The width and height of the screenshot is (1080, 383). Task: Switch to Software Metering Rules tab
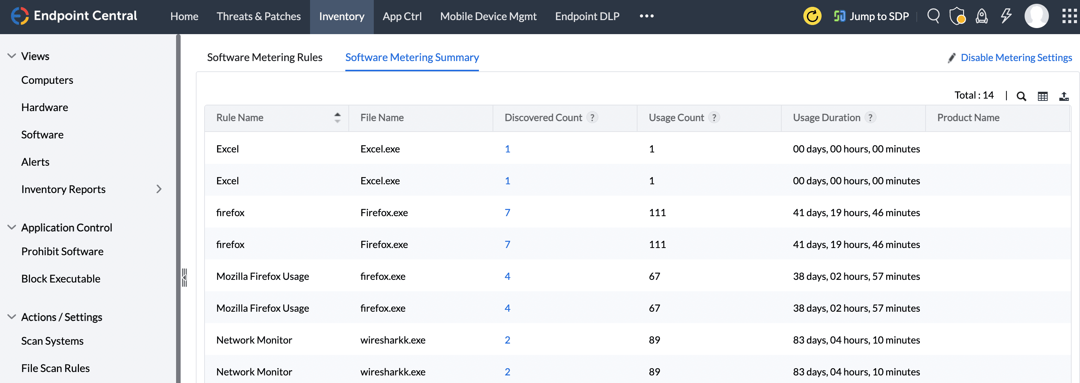(x=264, y=57)
